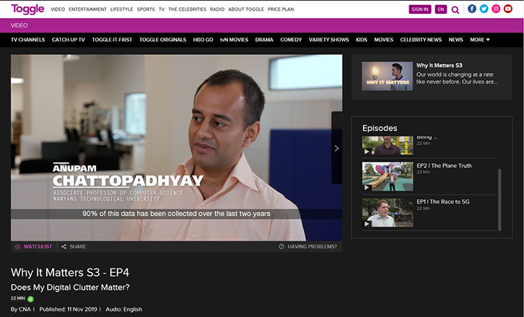Switch language with the EN button
Viewport: 524px width, 317px height.
pos(441,9)
